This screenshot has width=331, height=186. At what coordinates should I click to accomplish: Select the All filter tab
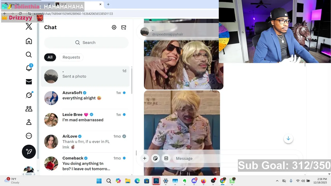(x=50, y=57)
